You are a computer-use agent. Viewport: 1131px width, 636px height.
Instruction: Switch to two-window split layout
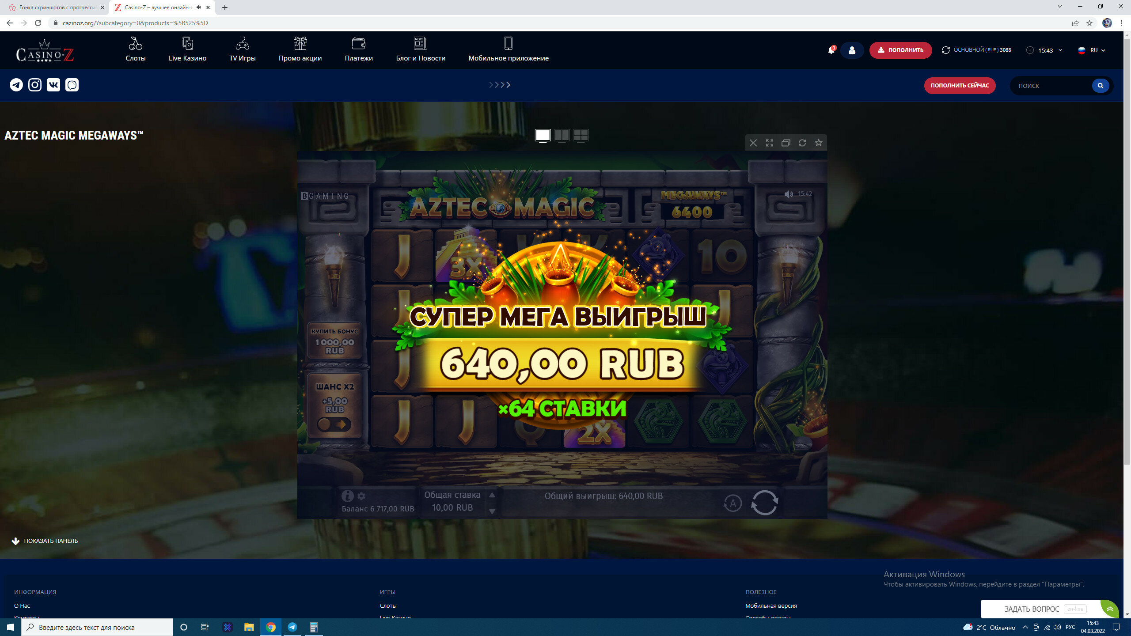(562, 135)
